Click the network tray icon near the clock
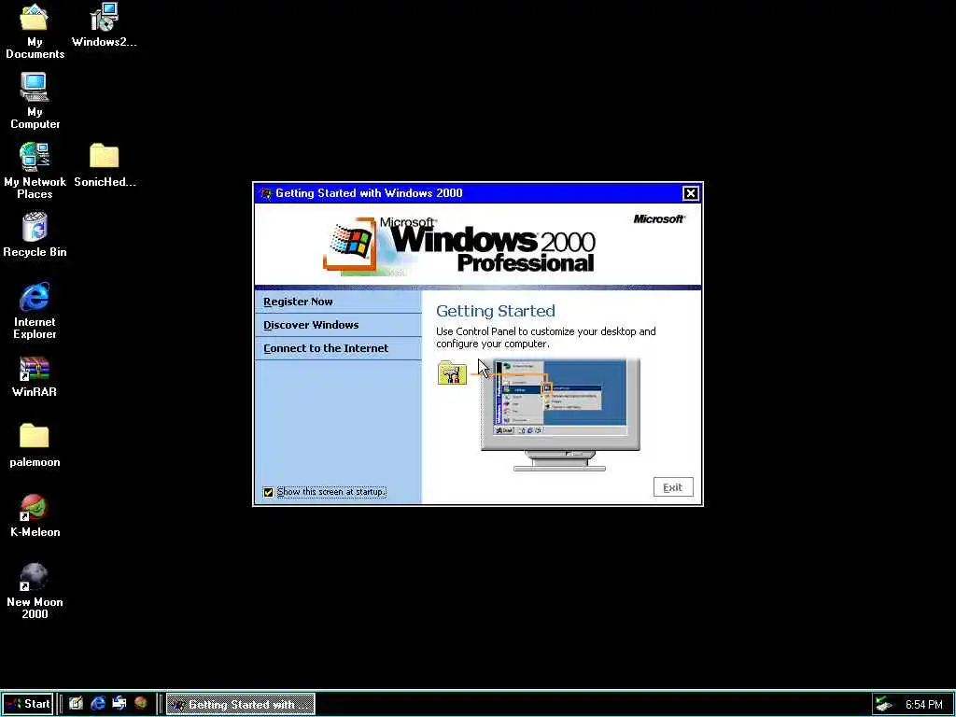Image resolution: width=956 pixels, height=717 pixels. (x=884, y=704)
